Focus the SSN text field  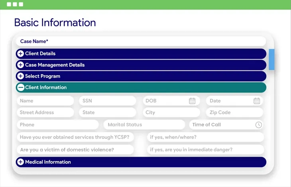coord(107,101)
